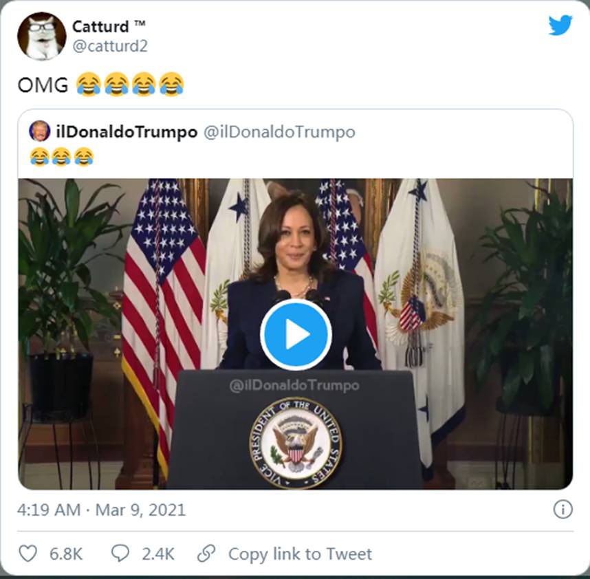
Task: Click the bold ilDonaldoTrumpo display name
Action: [126, 132]
